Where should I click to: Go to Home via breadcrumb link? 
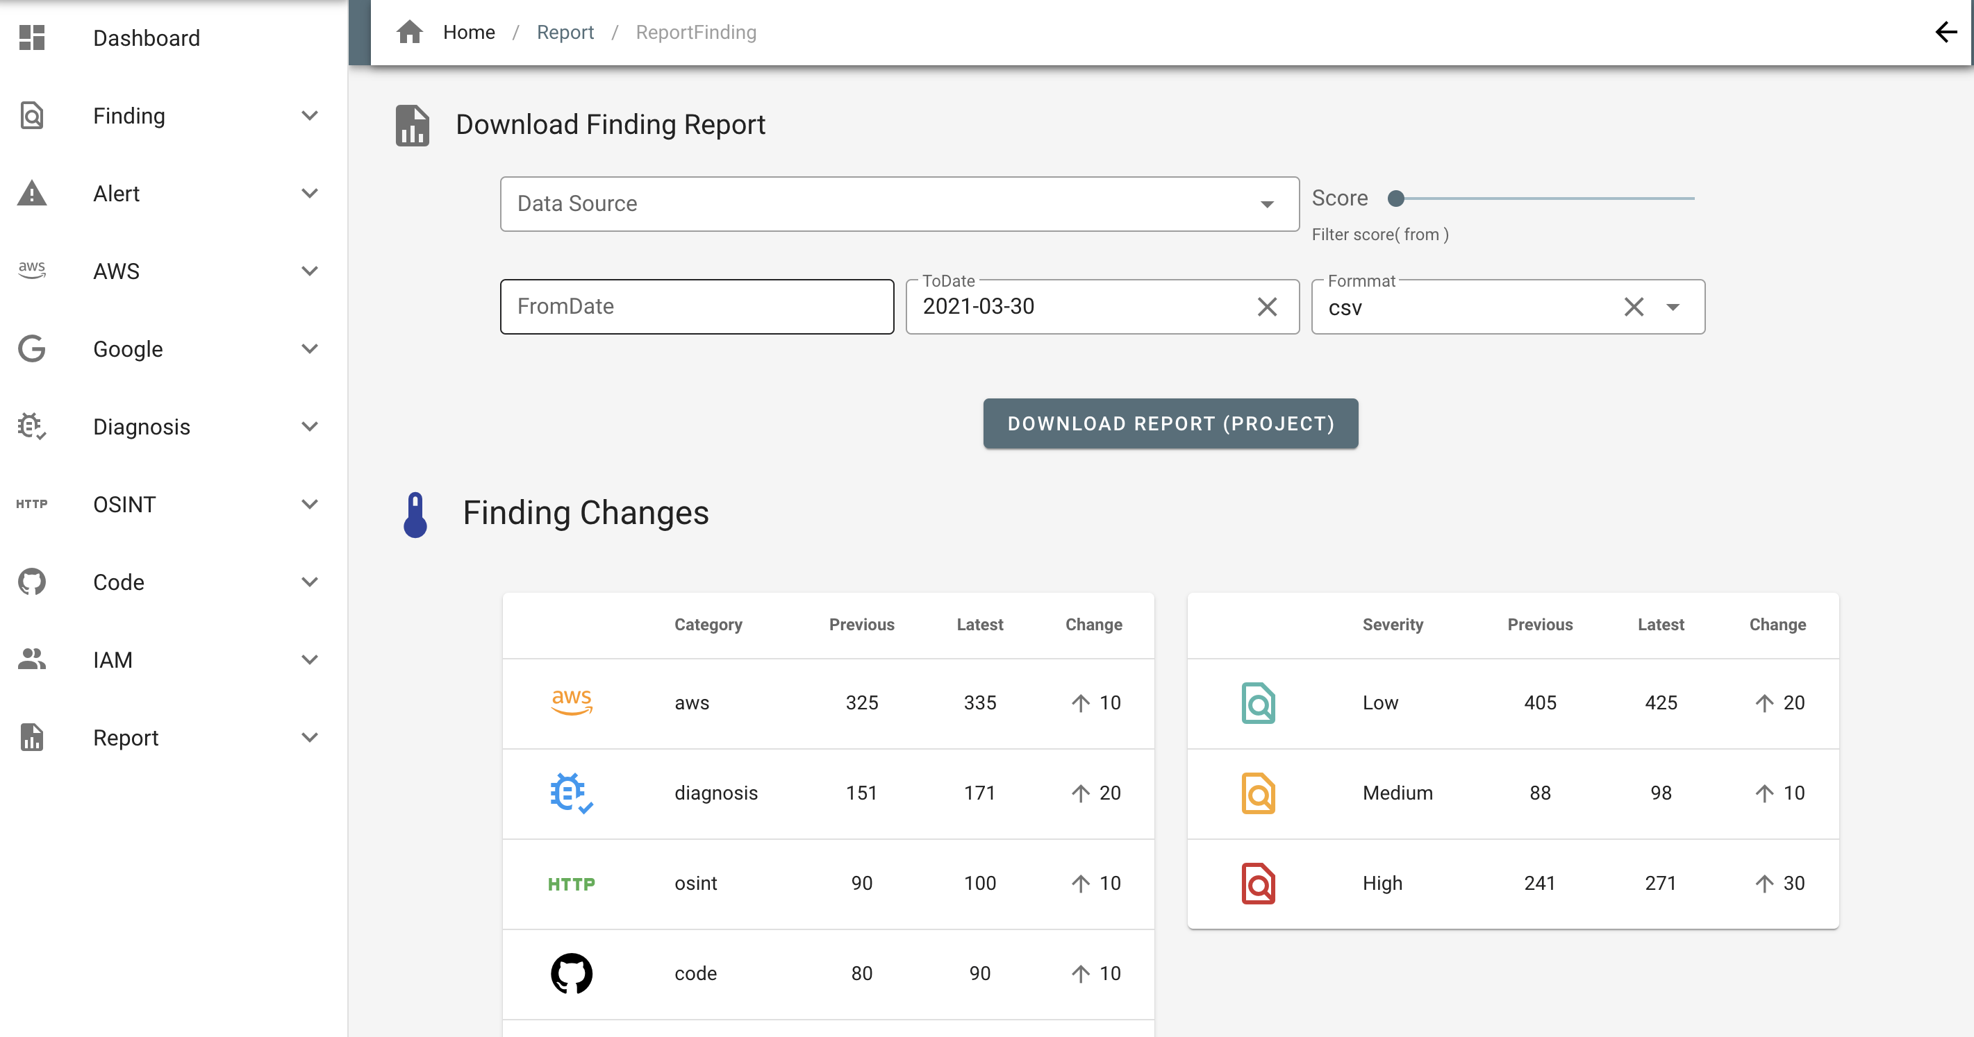click(x=469, y=32)
